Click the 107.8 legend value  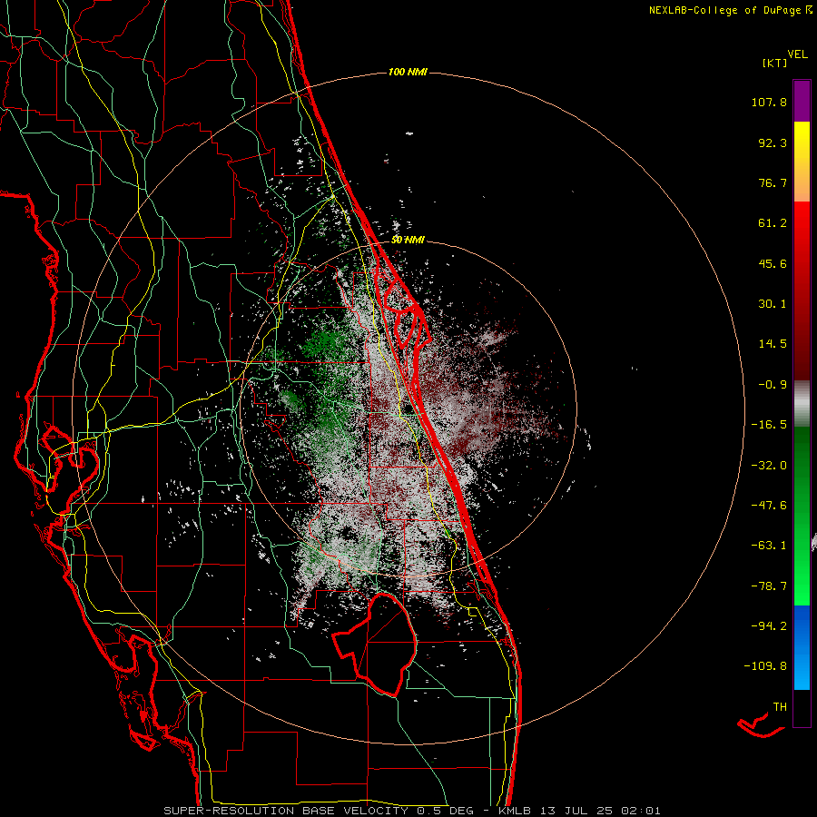point(769,102)
